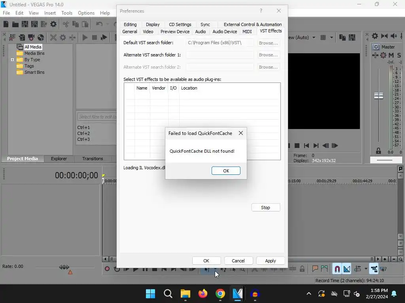The image size is (405, 303).
Task: Open the Audio Device preferences tab
Action: coord(225,32)
